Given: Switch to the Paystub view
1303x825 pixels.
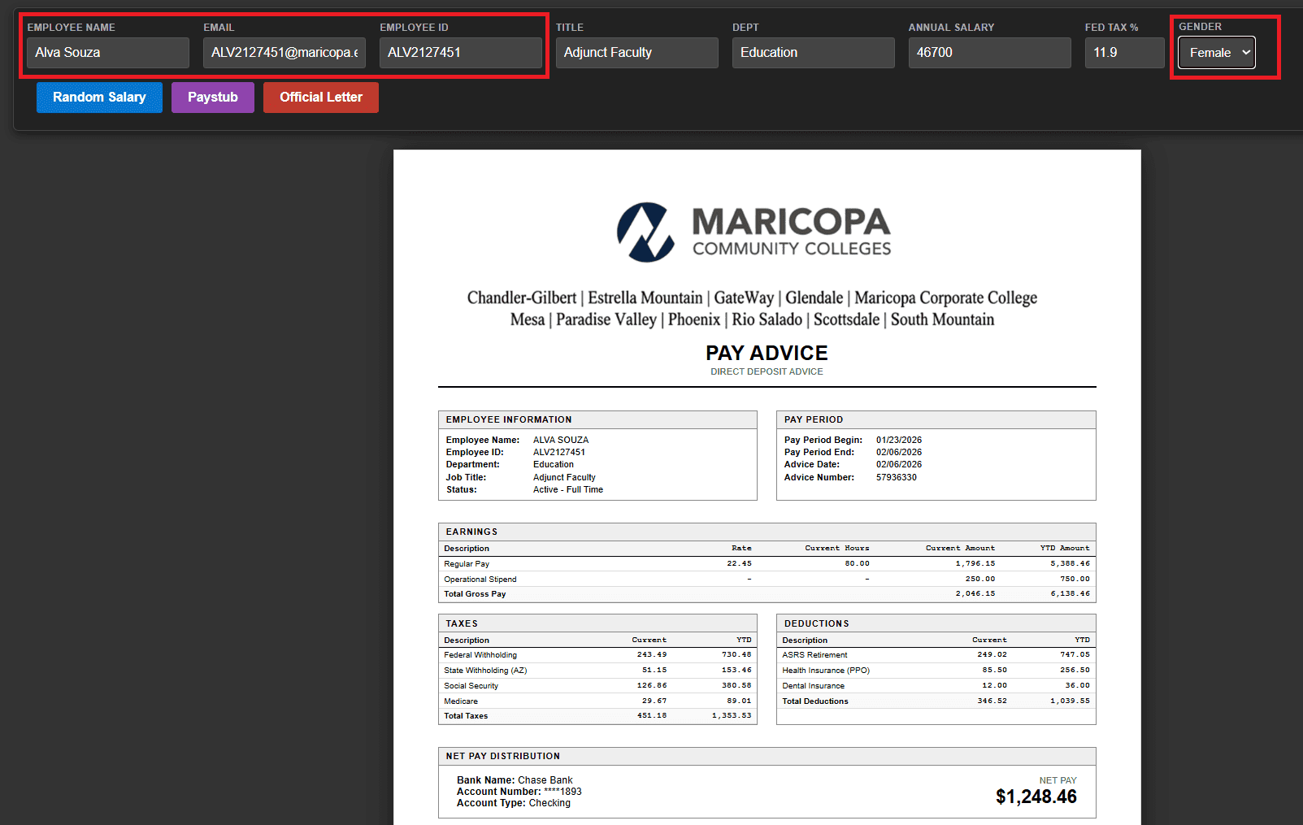Looking at the screenshot, I should tap(212, 98).
